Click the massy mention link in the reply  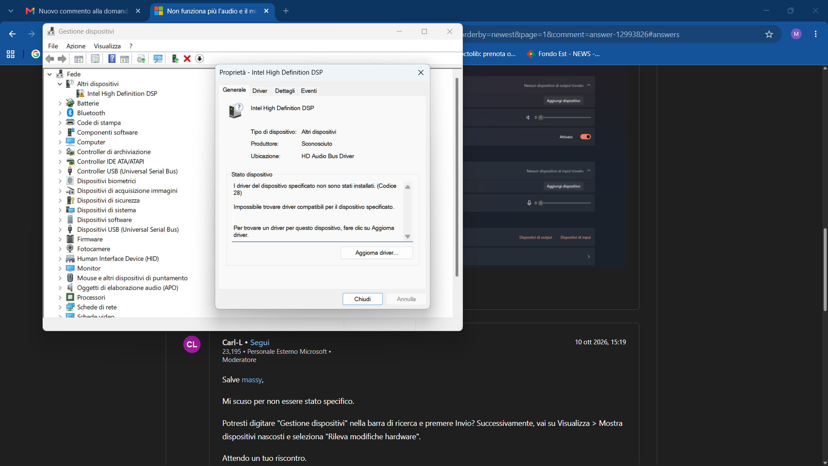(x=251, y=380)
